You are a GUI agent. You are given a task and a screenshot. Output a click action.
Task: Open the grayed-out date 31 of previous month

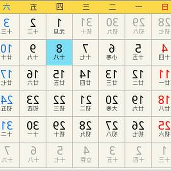(x=85, y=27)
